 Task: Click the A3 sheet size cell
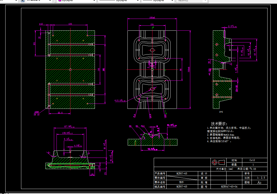(259, 182)
